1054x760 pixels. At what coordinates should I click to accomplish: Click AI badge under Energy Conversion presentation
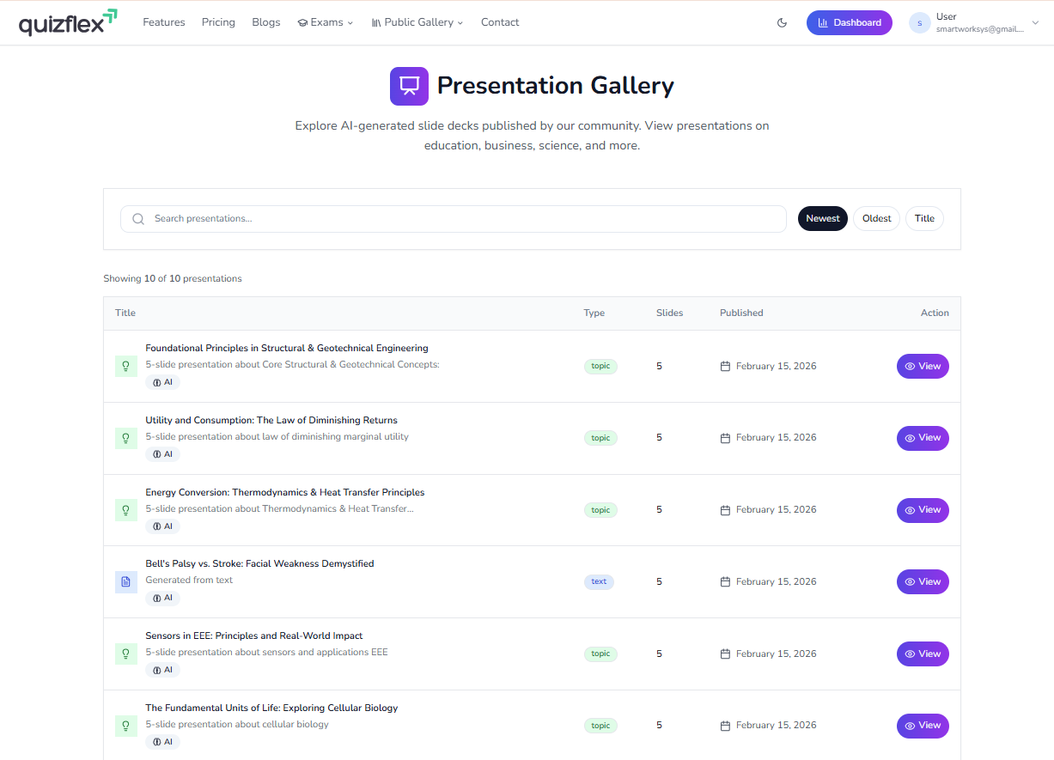[162, 526]
